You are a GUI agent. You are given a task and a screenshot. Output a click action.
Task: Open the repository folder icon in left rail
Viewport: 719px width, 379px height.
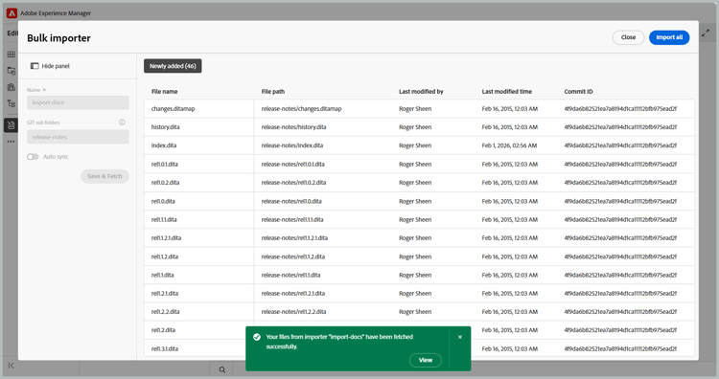tap(12, 71)
